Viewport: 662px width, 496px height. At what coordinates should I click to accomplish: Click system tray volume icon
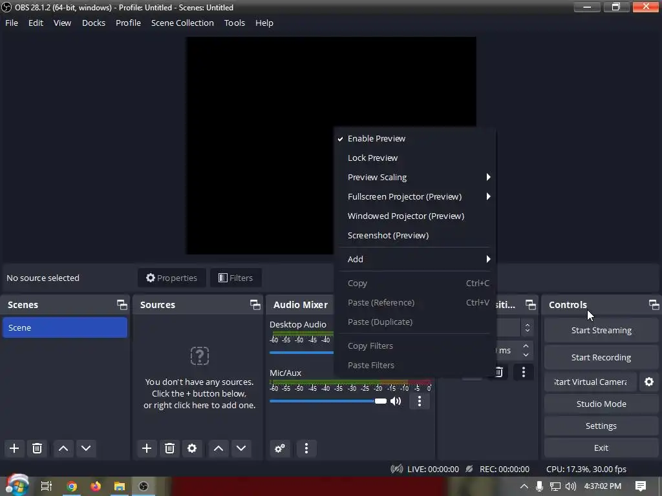pos(571,486)
